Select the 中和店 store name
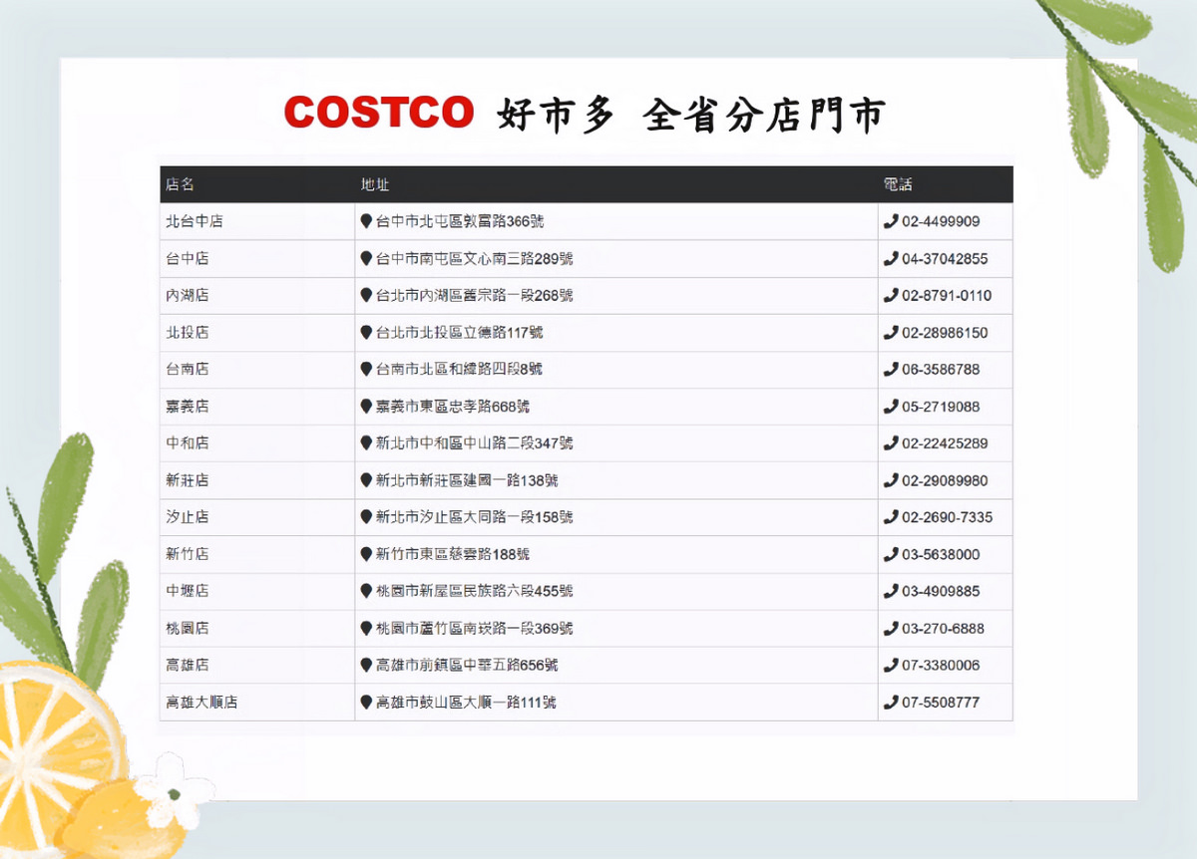1197x859 pixels. tap(188, 442)
